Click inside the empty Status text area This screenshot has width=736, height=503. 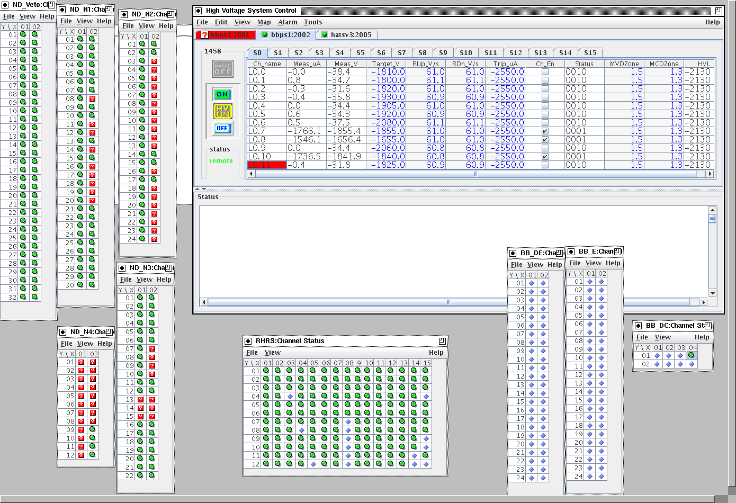[453, 251]
